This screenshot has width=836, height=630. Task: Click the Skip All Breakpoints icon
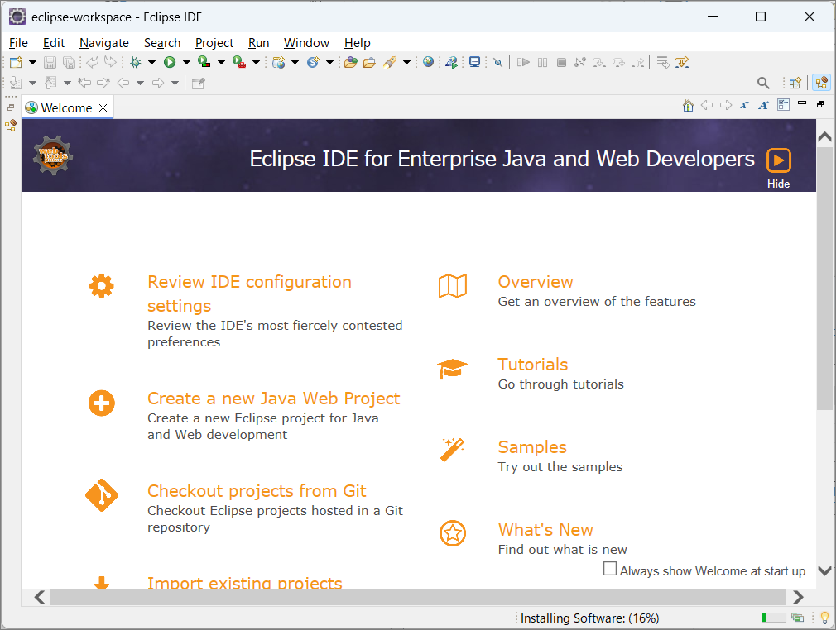pyautogui.click(x=498, y=62)
